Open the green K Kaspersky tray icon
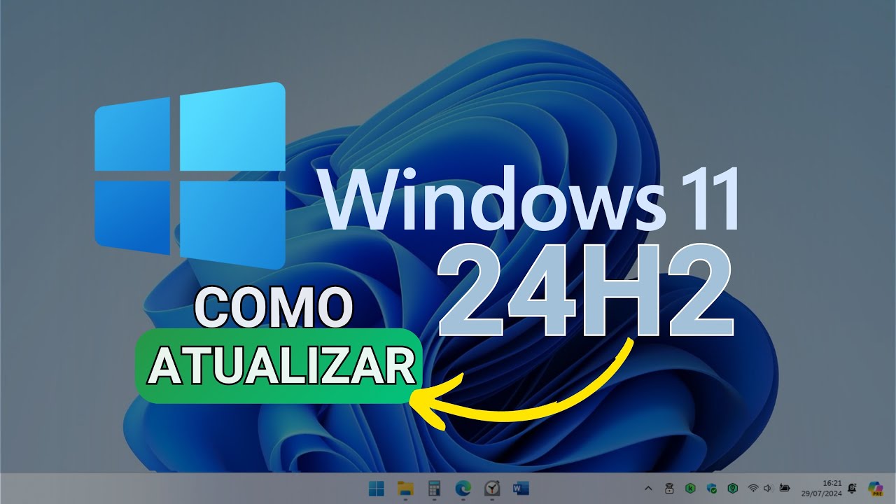The height and width of the screenshot is (504, 896). (690, 488)
